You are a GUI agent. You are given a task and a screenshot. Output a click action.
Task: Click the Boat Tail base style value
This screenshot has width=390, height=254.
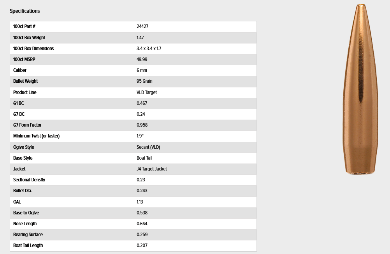144,158
